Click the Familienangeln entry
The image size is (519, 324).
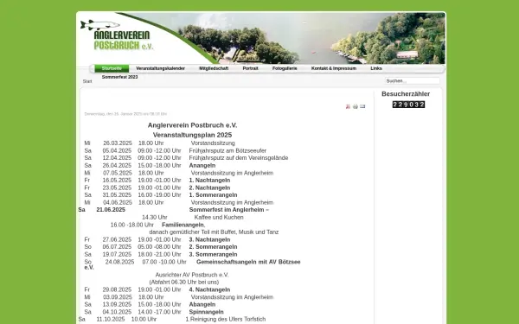click(183, 225)
